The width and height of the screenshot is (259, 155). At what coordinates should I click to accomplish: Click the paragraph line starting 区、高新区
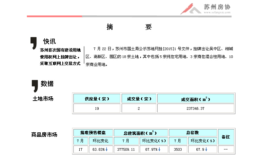[159, 57]
